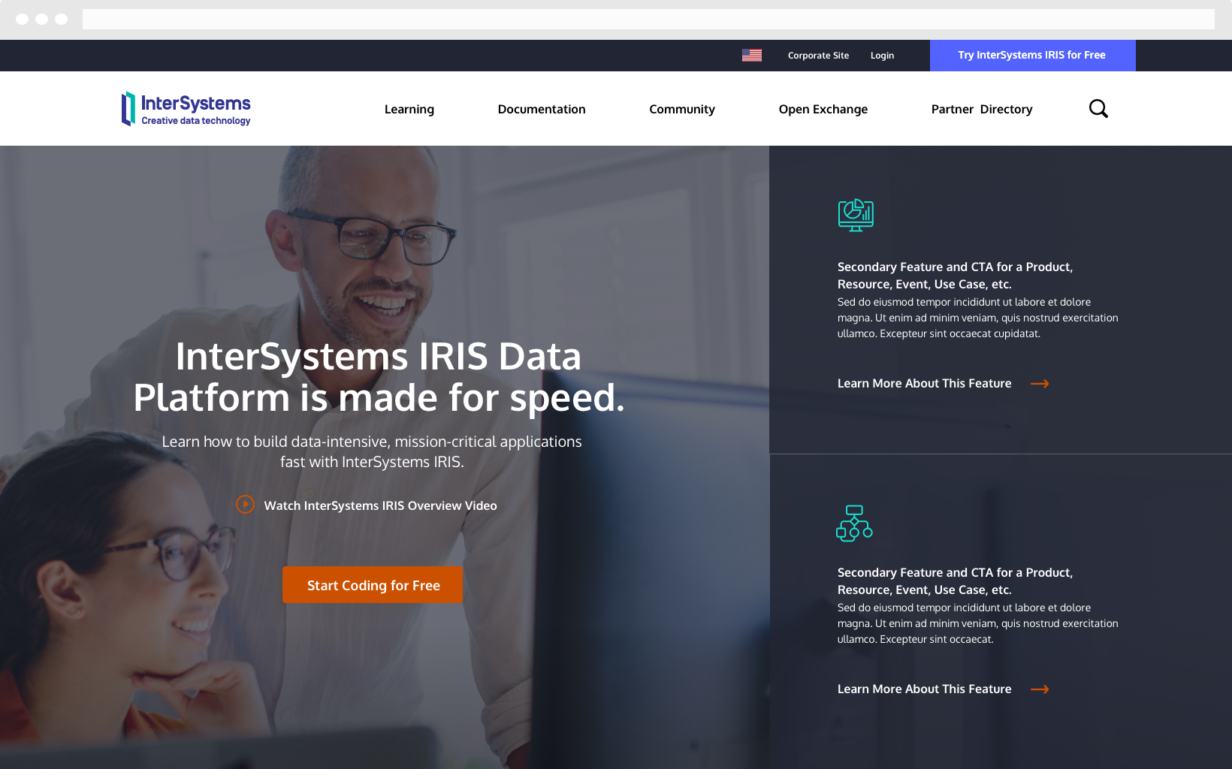Open the search magnifier icon
The height and width of the screenshot is (769, 1232).
tap(1098, 109)
